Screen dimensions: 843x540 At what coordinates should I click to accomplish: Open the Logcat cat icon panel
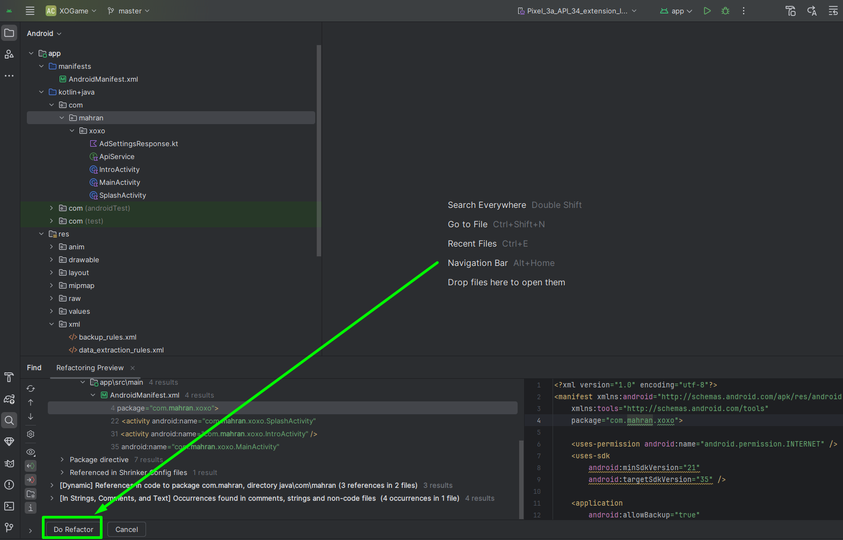9,463
